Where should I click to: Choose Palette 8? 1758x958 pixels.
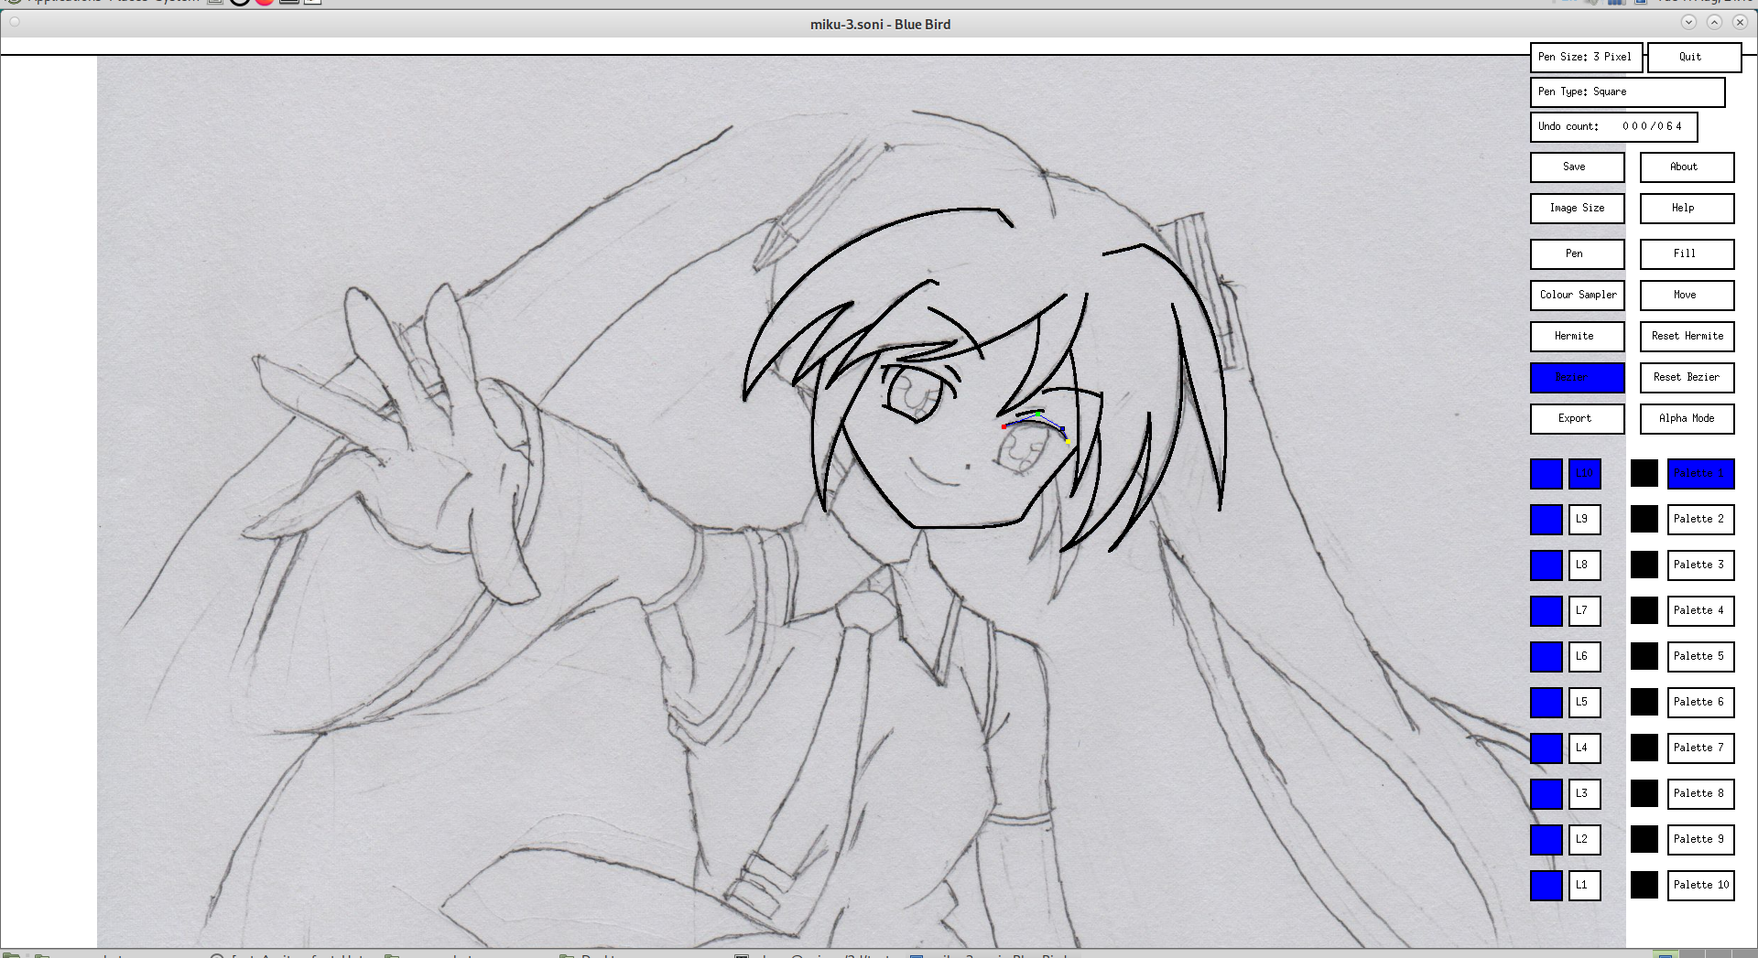tap(1700, 794)
